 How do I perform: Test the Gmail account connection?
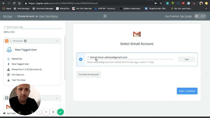(187, 59)
